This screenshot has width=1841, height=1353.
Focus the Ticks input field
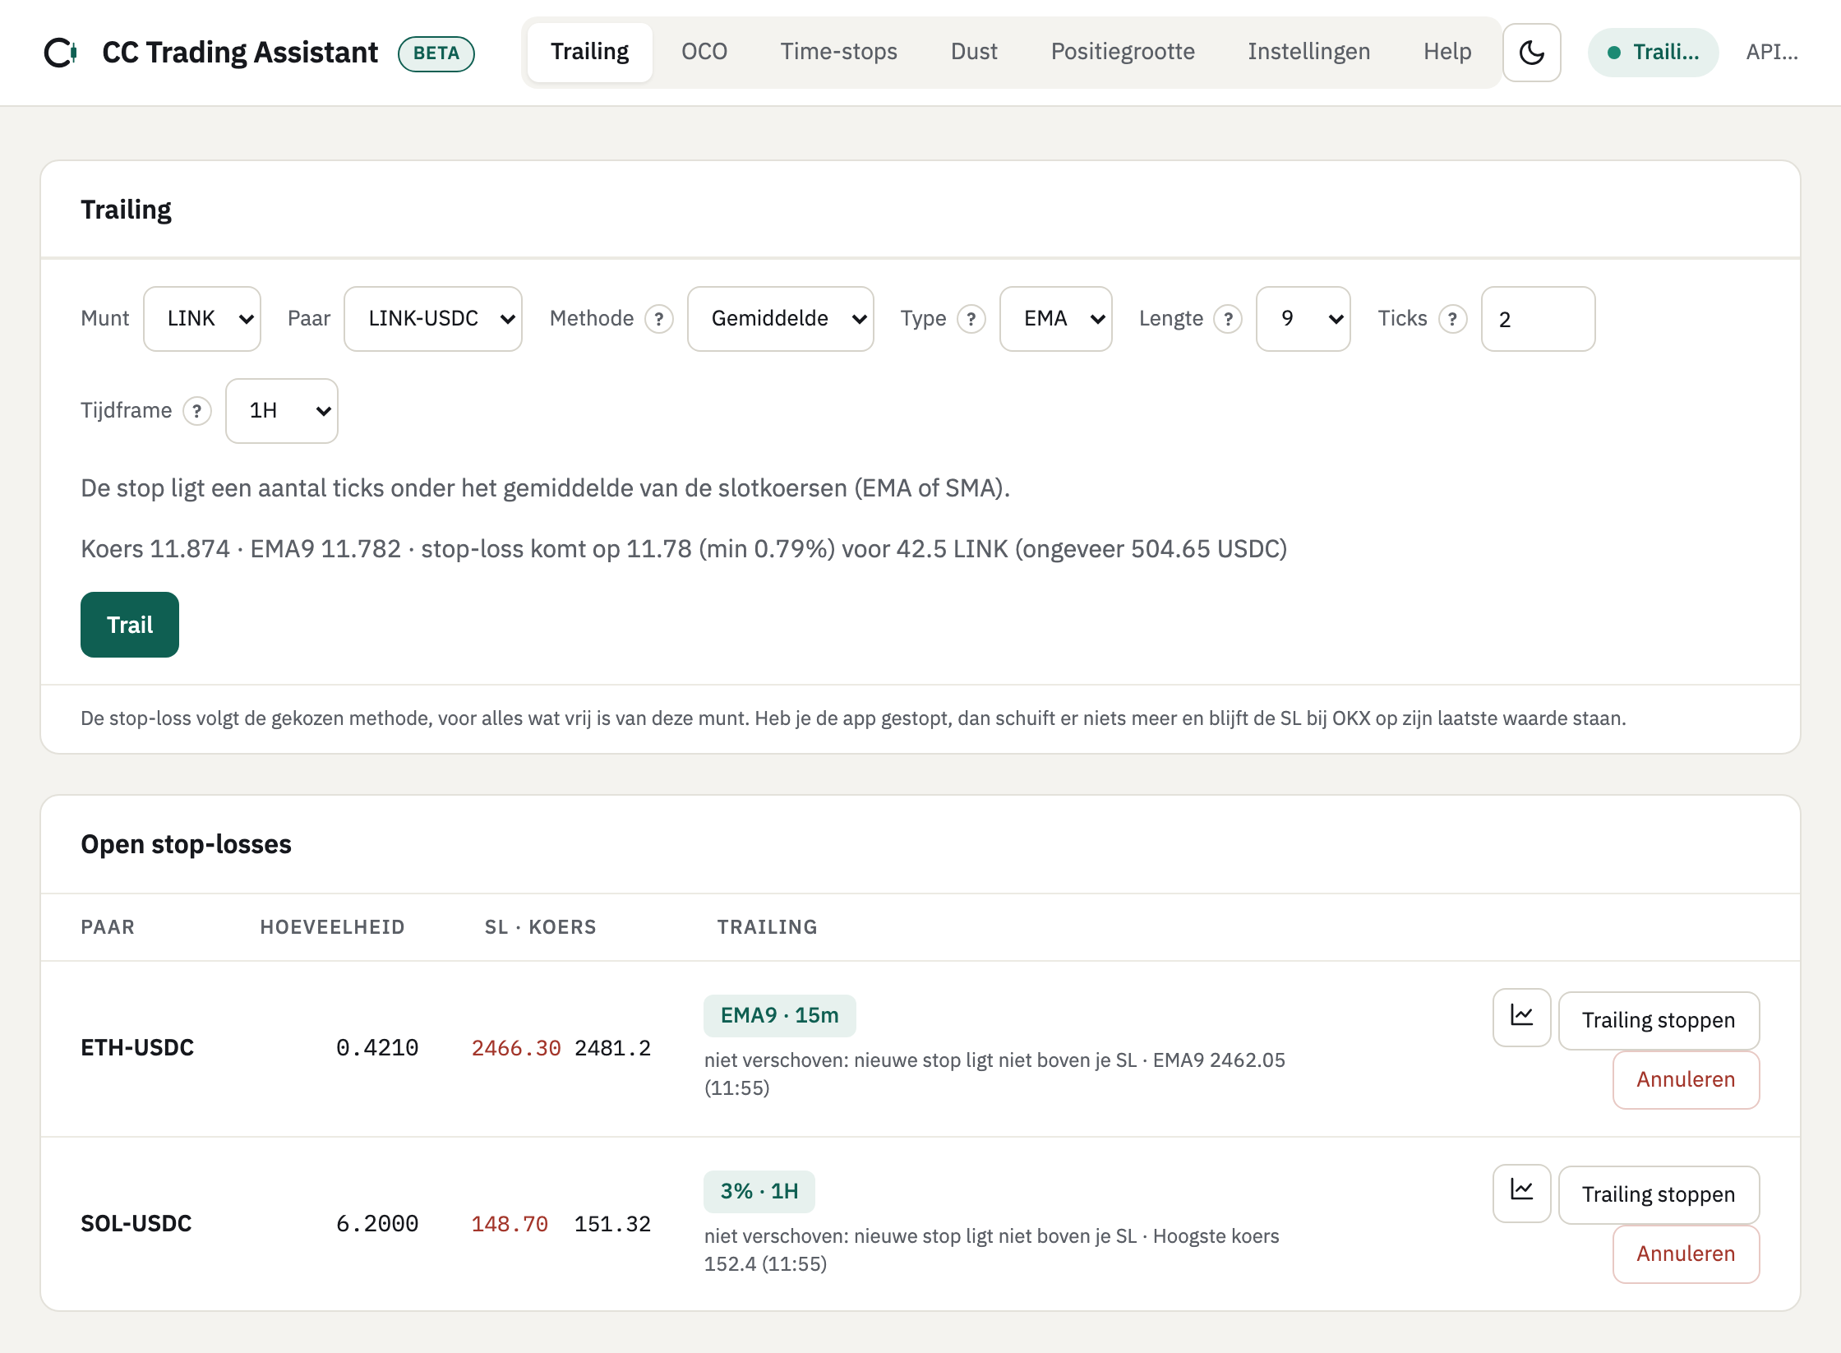1539,319
